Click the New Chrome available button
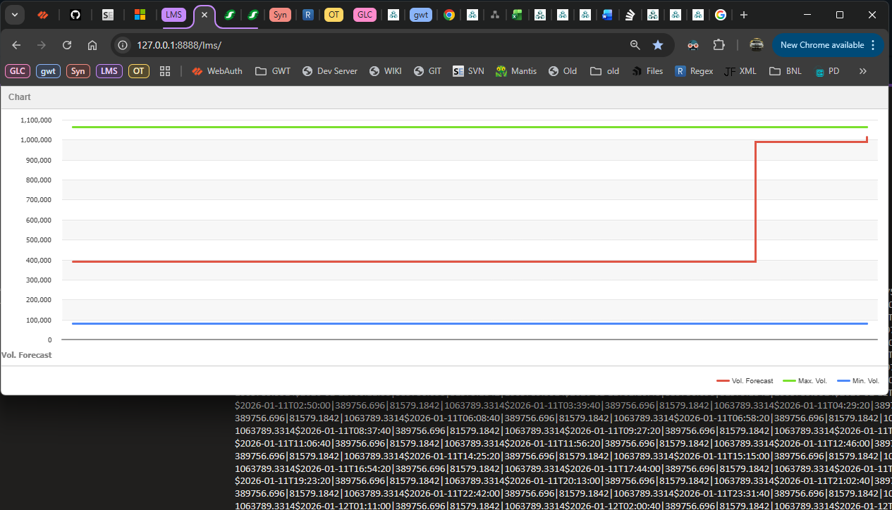This screenshot has width=892, height=510. (x=821, y=45)
